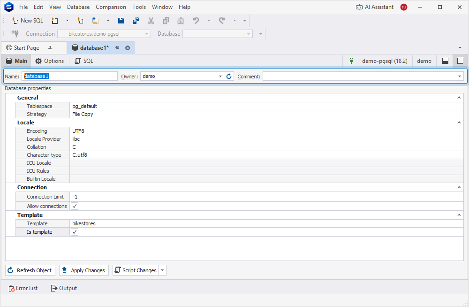Expand the open file dropdown arrow
Screen dimensions: 469x307
point(108,21)
